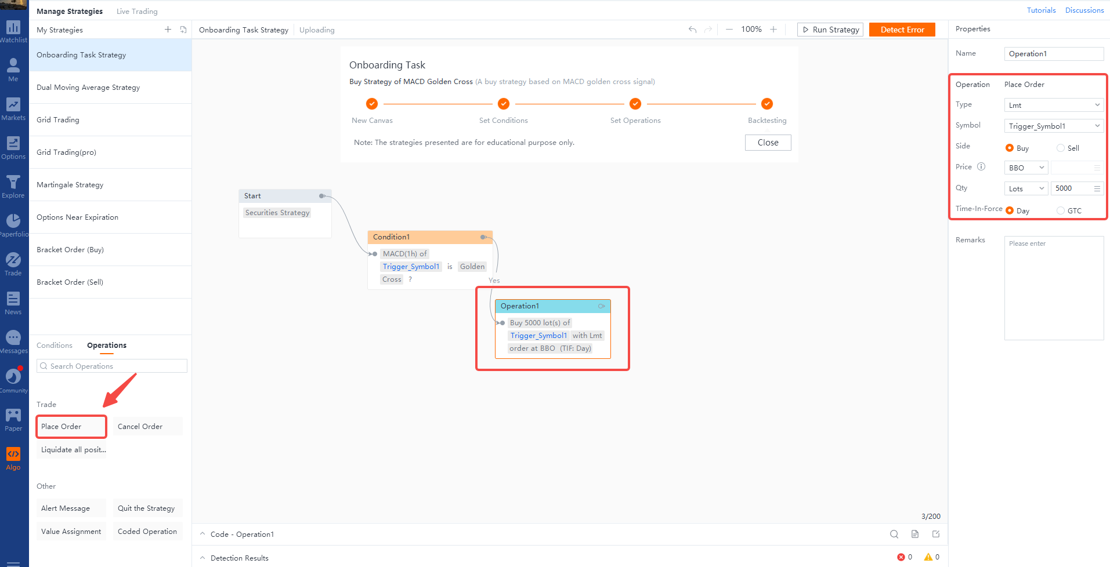Expand the Code - Operation1 panel
1110x567 pixels.
[203, 534]
